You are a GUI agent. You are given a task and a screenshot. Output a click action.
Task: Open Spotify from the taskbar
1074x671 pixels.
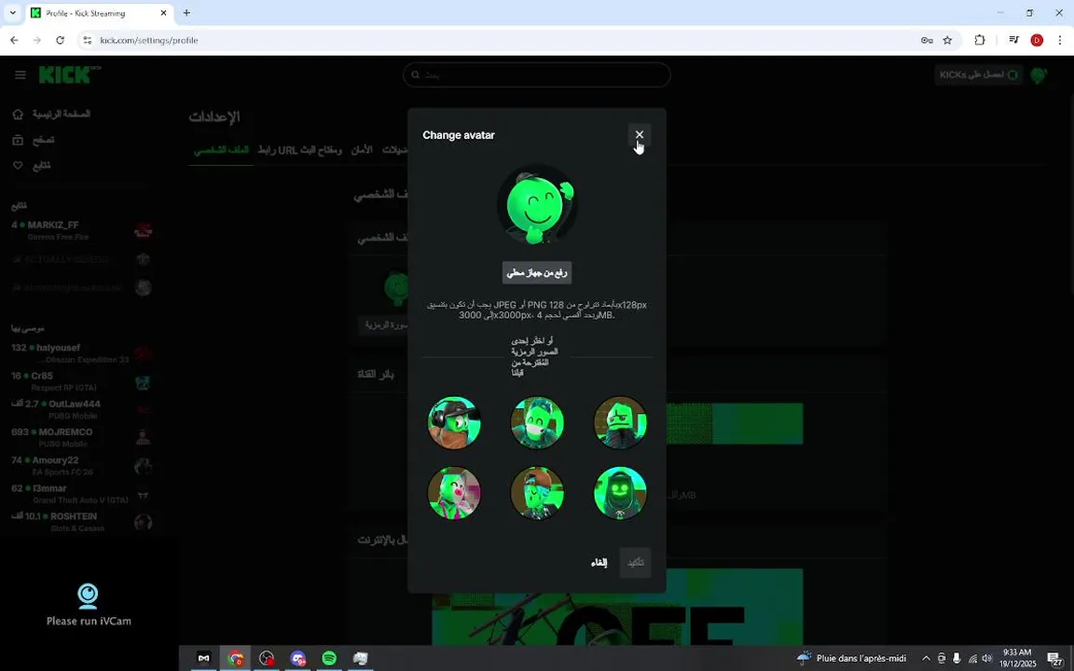coord(329,658)
